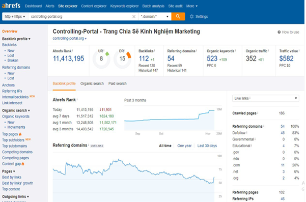Click the Backlinks count 112
Image resolution: width=306 pixels, height=202 pixels.
point(144,59)
